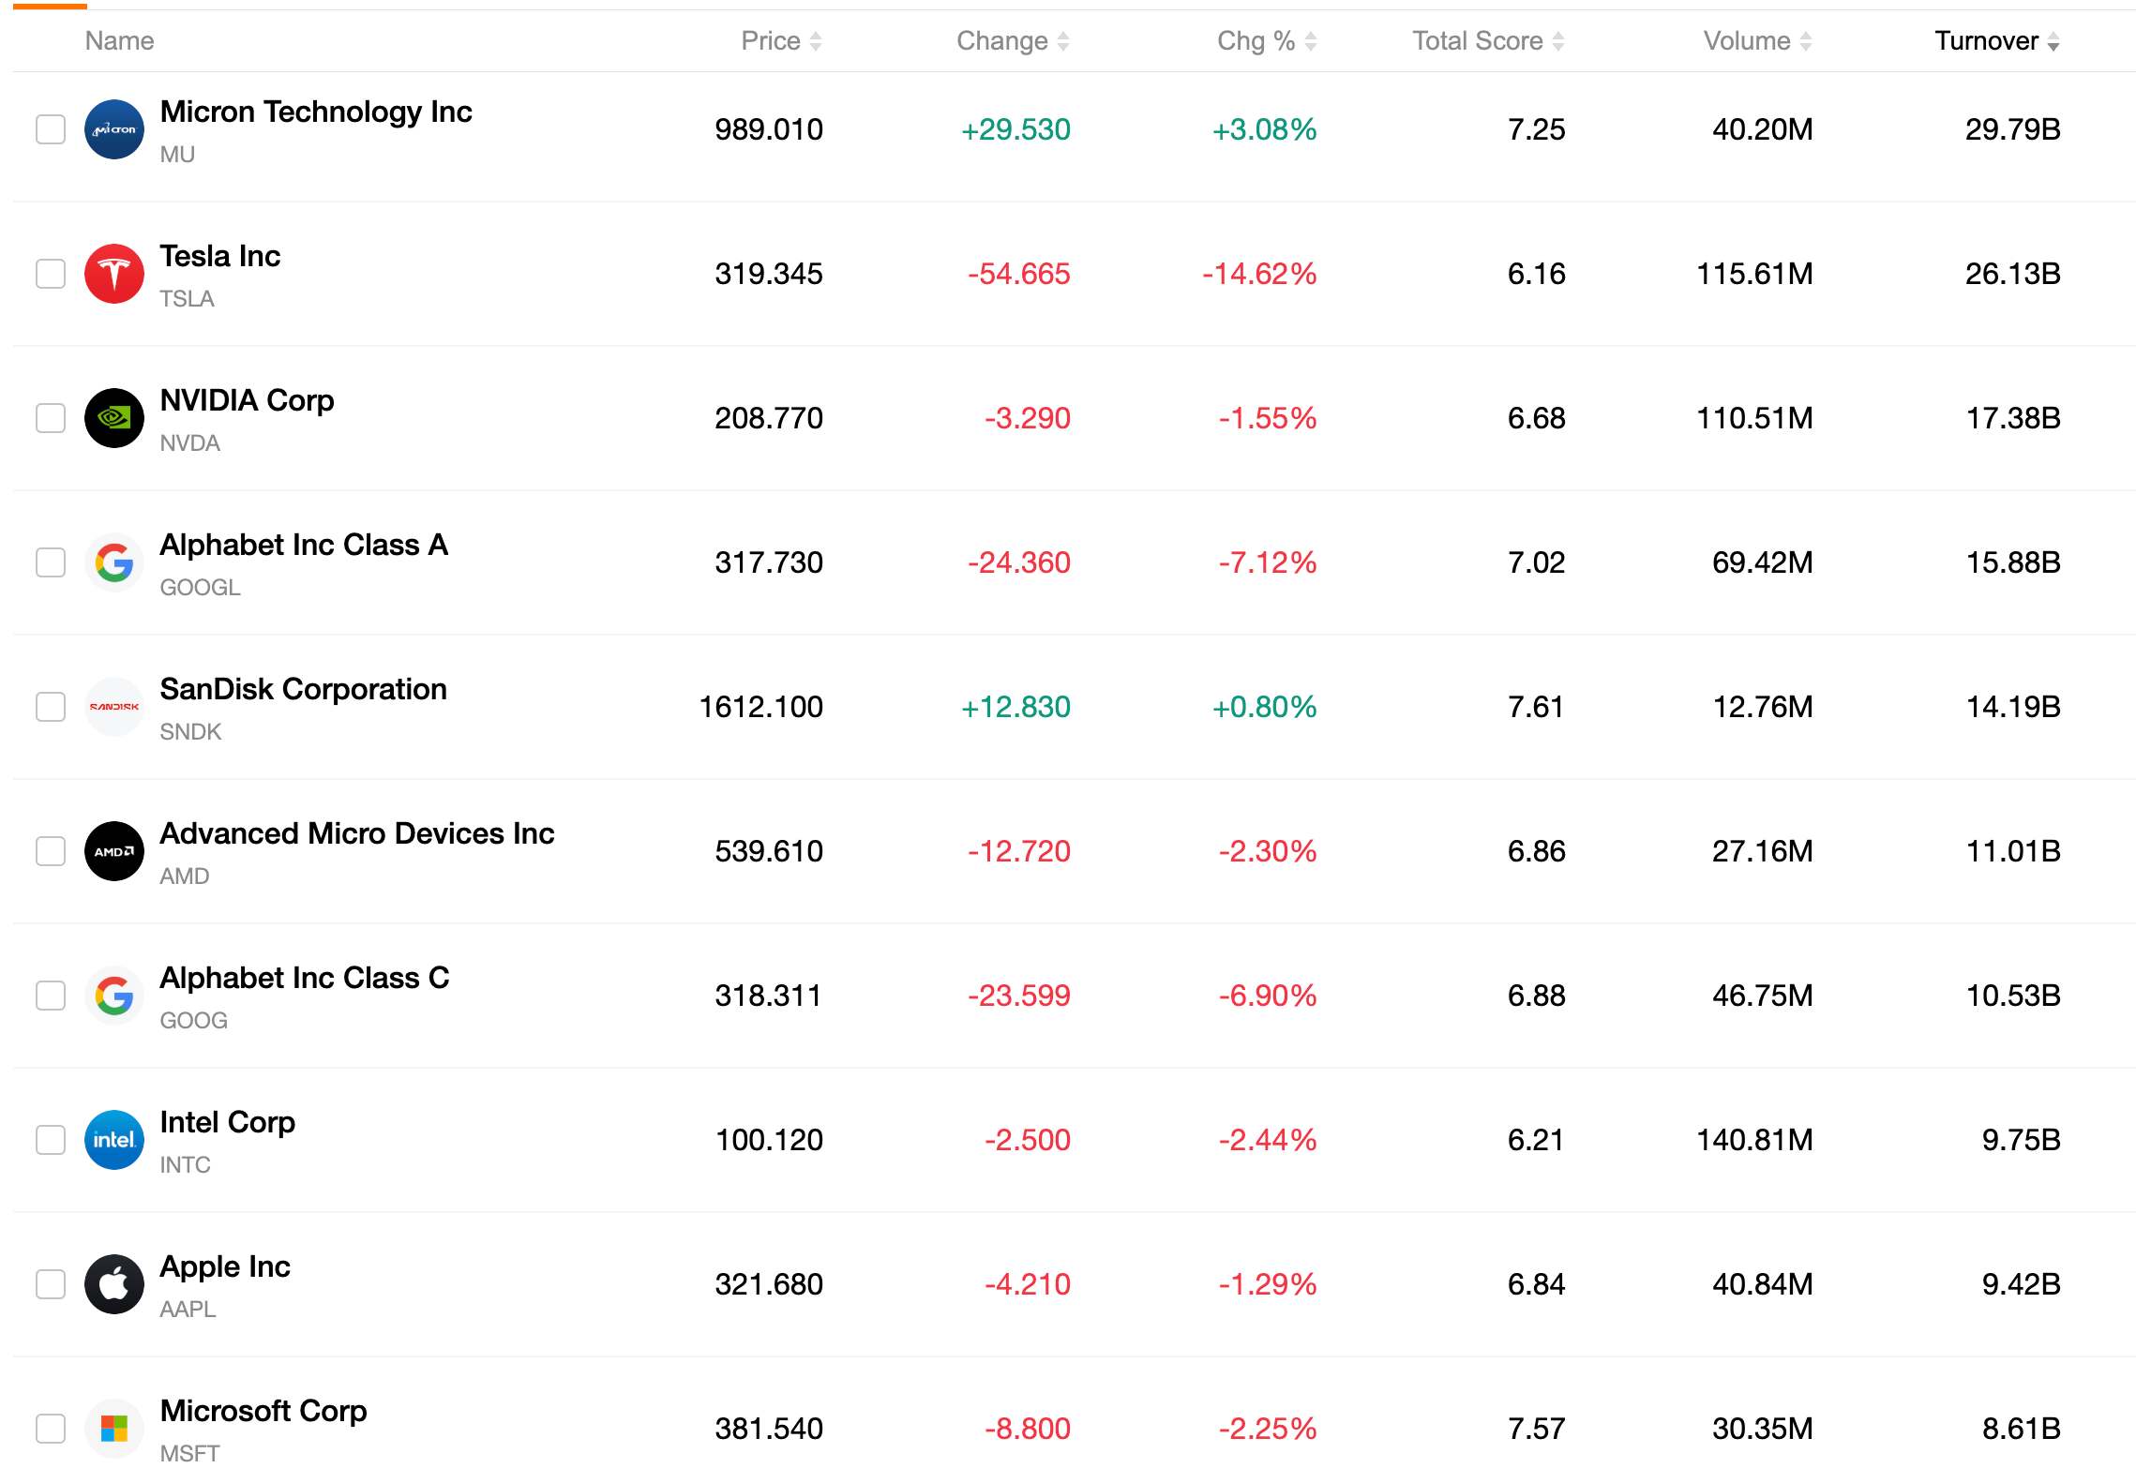Image resolution: width=2136 pixels, height=1483 pixels.
Task: Open the Alphabet Inc Class C stock
Action: pyautogui.click(x=305, y=978)
